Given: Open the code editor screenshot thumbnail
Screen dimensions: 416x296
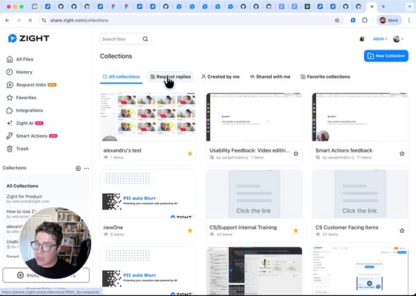Looking at the screenshot, I should 254,271.
